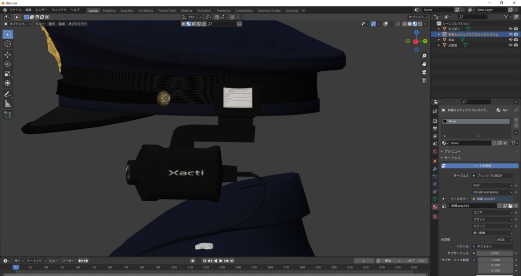Switch orthographic/perspective with the grid icon
The width and height of the screenshot is (521, 276).
[424, 80]
